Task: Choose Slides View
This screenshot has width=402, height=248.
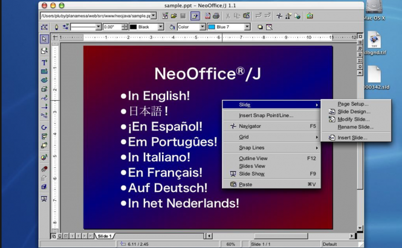Action: click(x=271, y=166)
